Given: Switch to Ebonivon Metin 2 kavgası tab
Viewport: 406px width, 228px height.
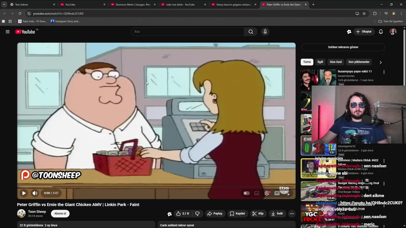Looking at the screenshot, I should (x=133, y=4).
